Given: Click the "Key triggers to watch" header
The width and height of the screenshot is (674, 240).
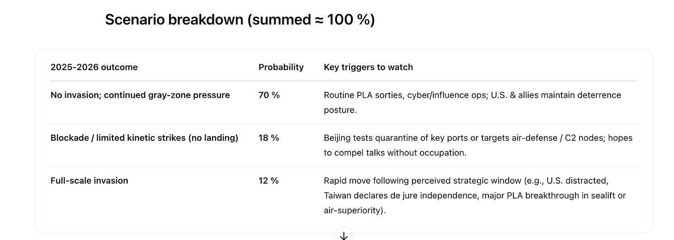Looking at the screenshot, I should (368, 67).
